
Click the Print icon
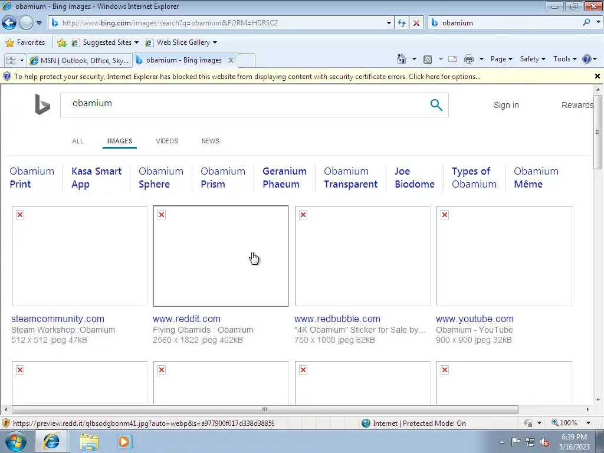[x=469, y=59]
